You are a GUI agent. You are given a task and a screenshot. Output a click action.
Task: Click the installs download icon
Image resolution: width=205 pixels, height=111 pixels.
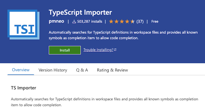[74, 21]
